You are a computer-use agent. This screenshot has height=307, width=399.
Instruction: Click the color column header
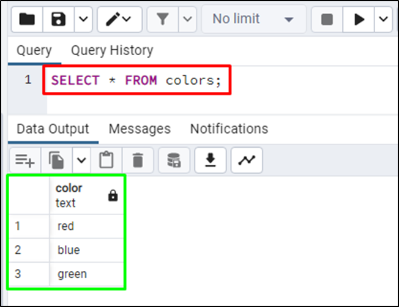pyautogui.click(x=86, y=195)
